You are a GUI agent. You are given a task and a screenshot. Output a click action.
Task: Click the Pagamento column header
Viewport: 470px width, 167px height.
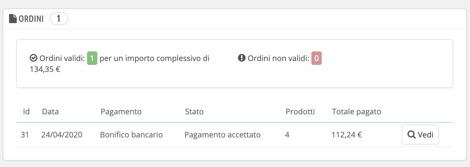tap(121, 112)
